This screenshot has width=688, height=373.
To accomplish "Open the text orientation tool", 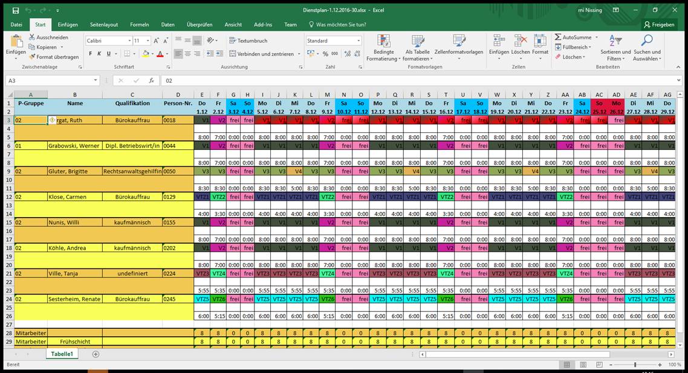I will click(x=210, y=41).
